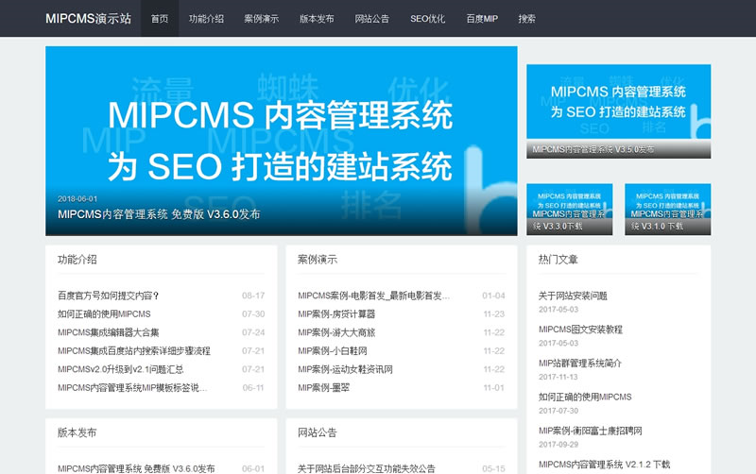Click the 热门文章 section heading
The image size is (756, 474).
[x=558, y=259]
